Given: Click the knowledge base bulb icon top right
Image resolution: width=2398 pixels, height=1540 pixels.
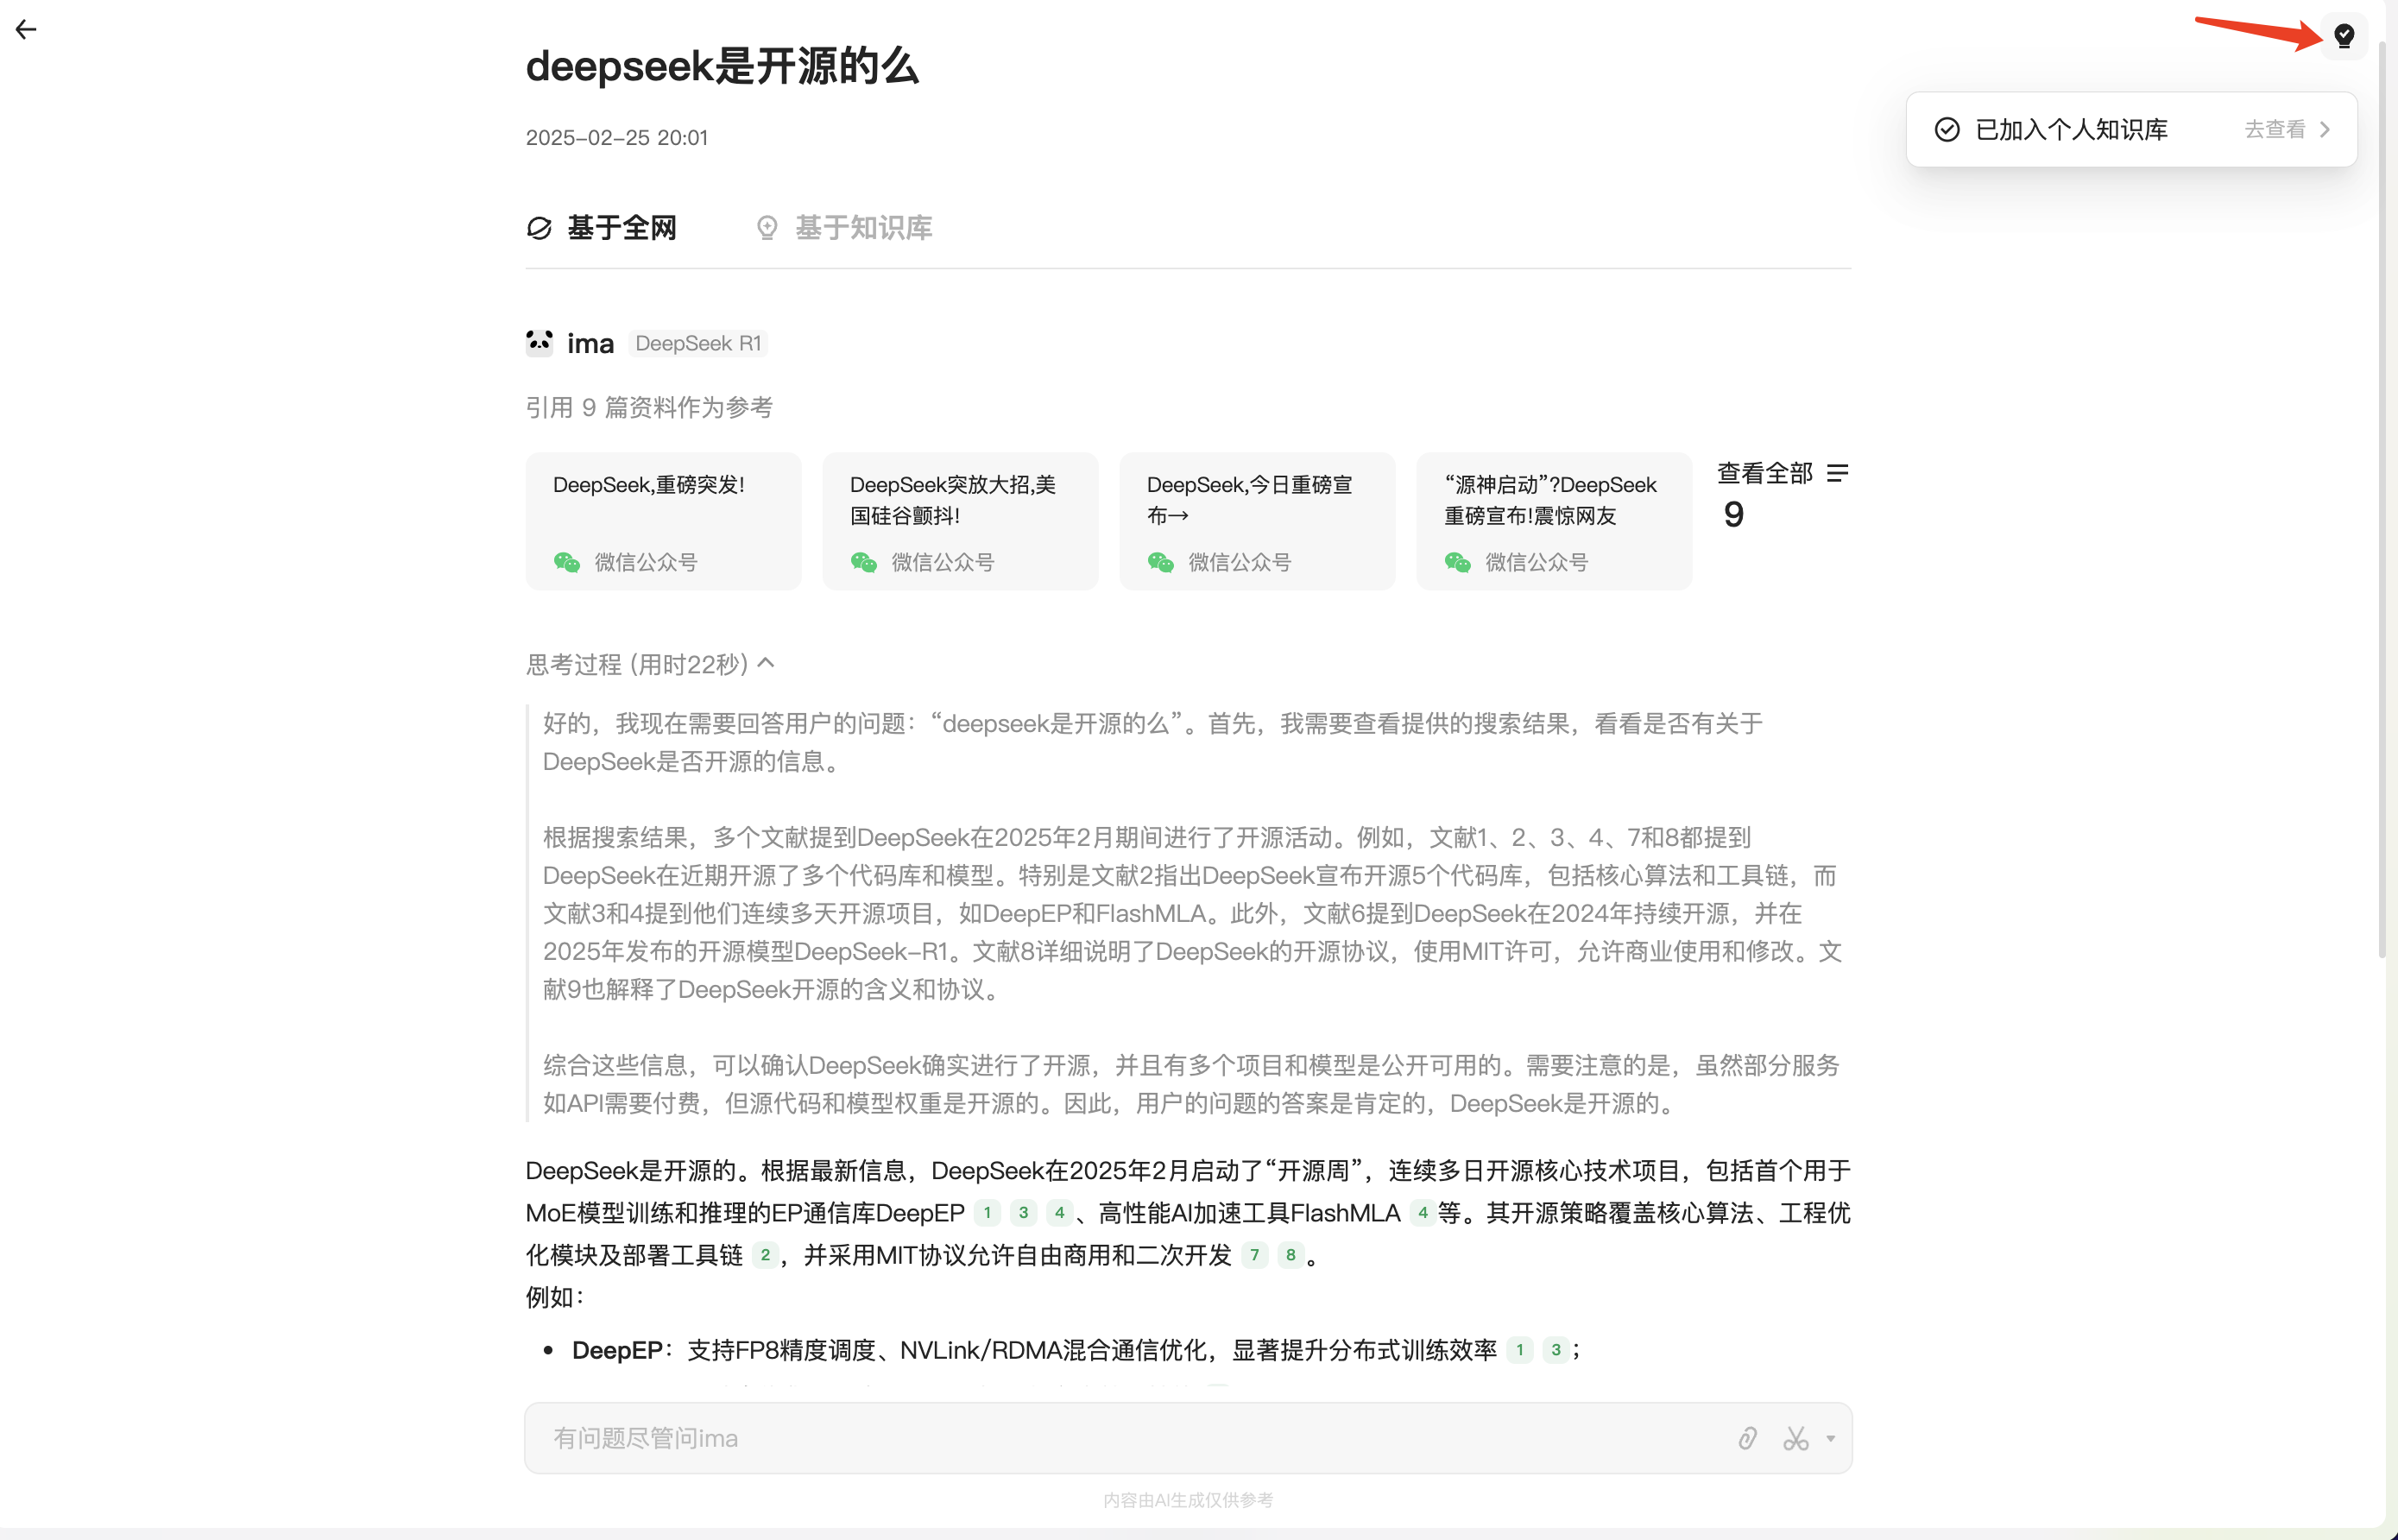Looking at the screenshot, I should click(2343, 36).
